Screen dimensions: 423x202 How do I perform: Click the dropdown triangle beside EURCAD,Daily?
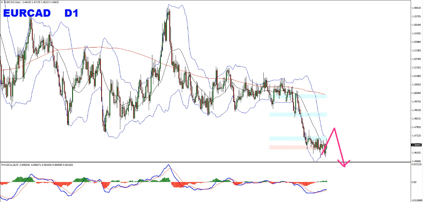(x=2, y=2)
